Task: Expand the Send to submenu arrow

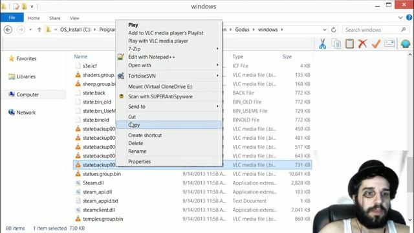Action: pos(217,106)
